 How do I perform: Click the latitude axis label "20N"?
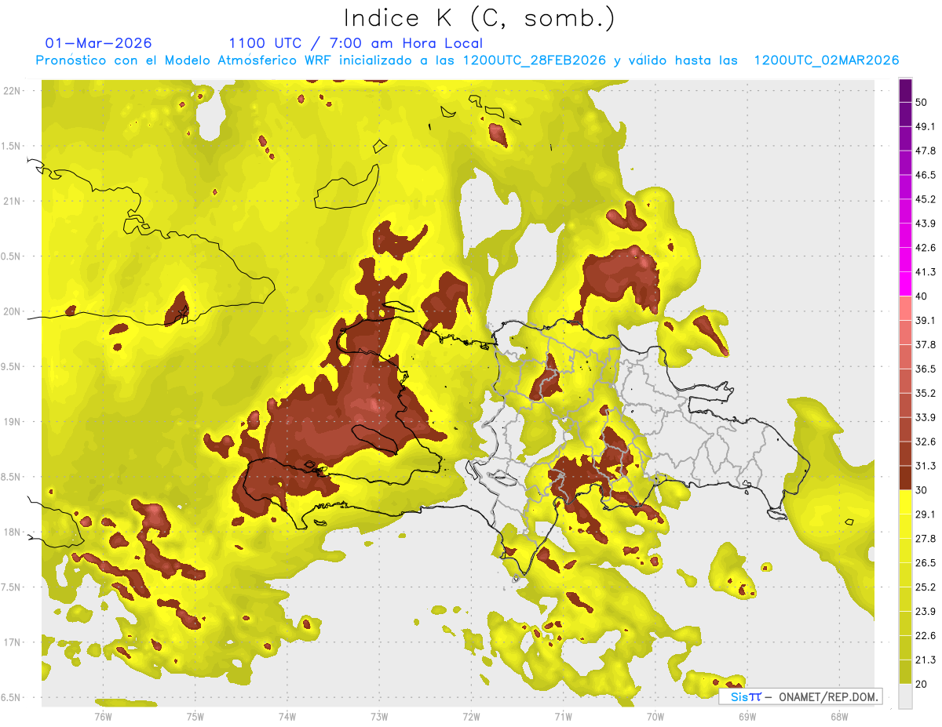point(13,312)
